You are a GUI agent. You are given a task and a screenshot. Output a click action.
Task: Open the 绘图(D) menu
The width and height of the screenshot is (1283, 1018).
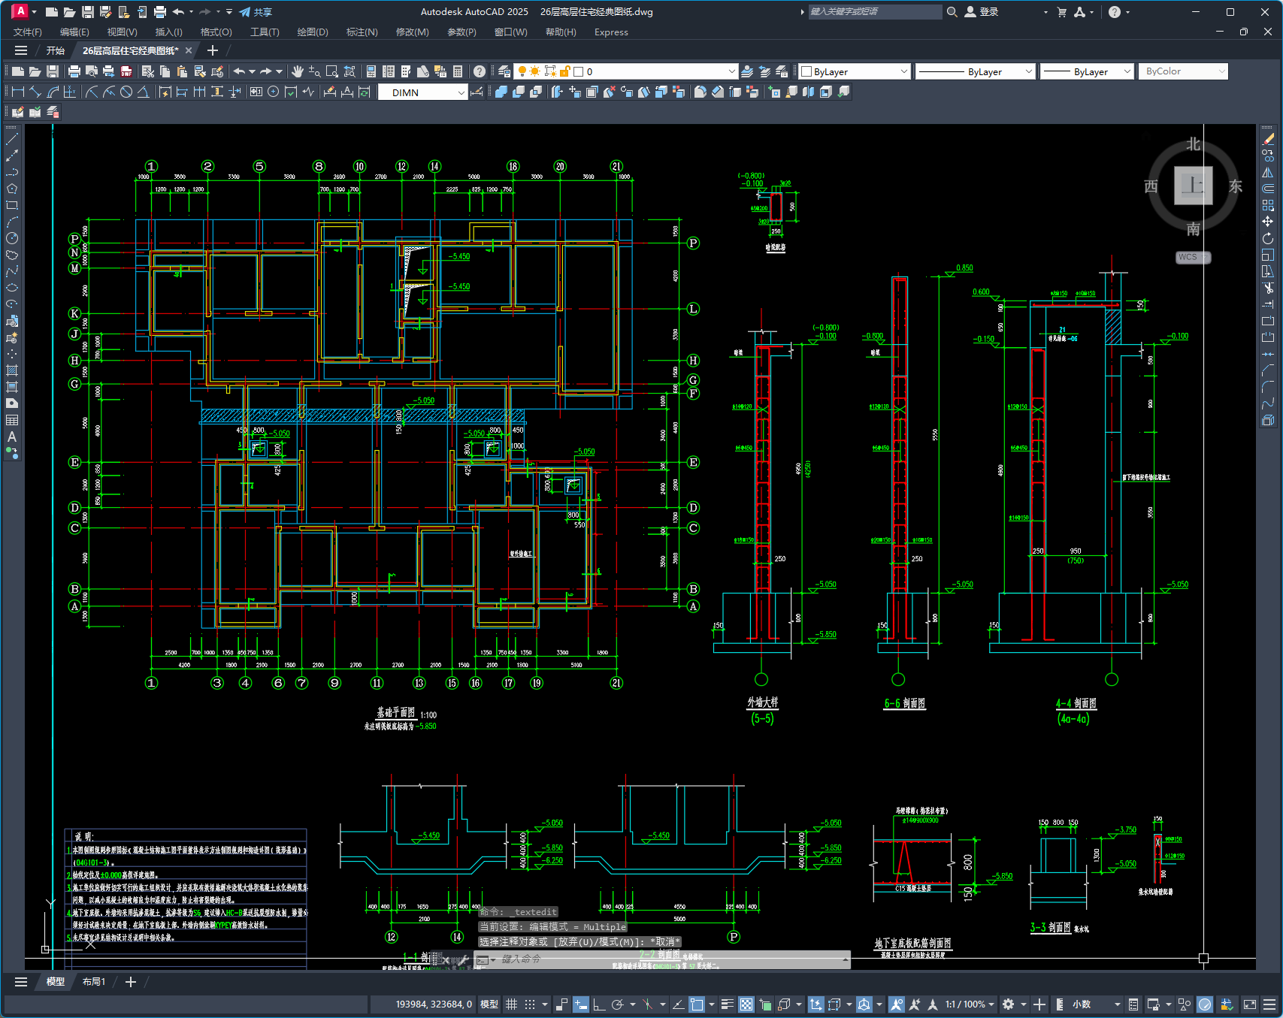click(x=313, y=32)
